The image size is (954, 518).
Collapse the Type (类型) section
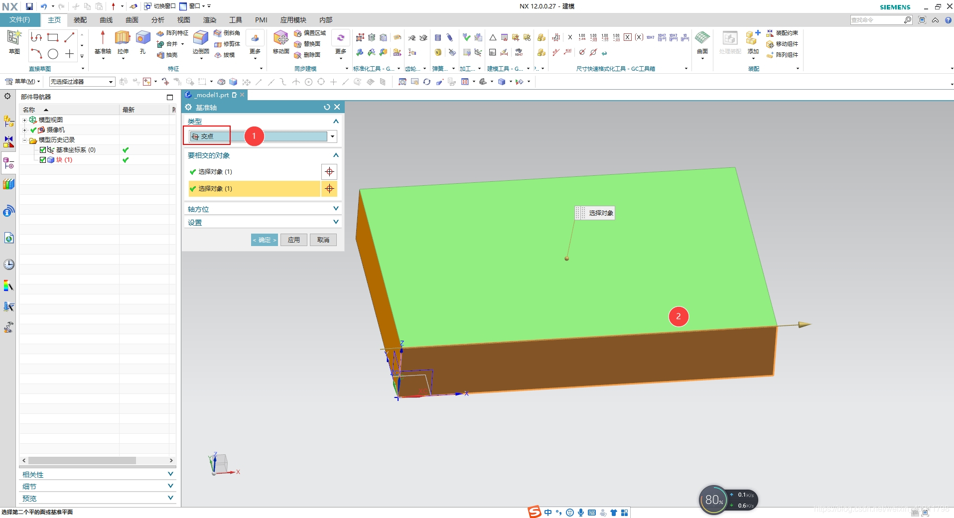(336, 121)
